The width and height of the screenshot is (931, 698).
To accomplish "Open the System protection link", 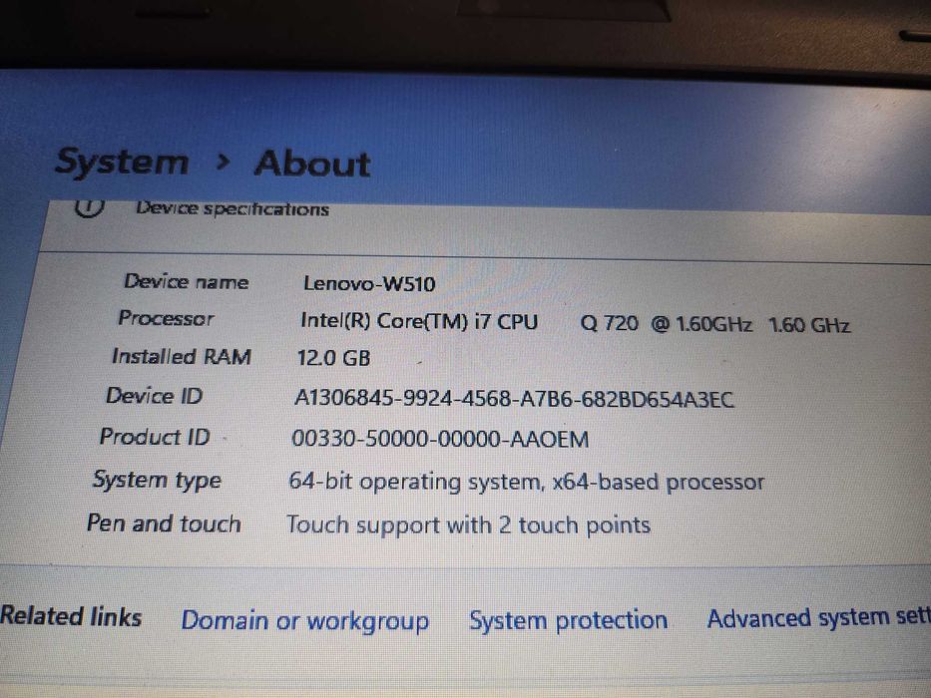I will 568,619.
